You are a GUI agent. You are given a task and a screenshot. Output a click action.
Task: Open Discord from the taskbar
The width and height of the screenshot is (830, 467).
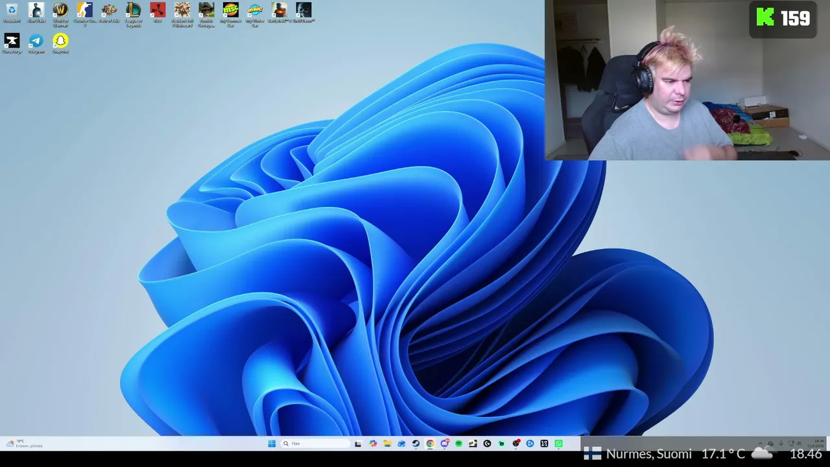pos(444,444)
